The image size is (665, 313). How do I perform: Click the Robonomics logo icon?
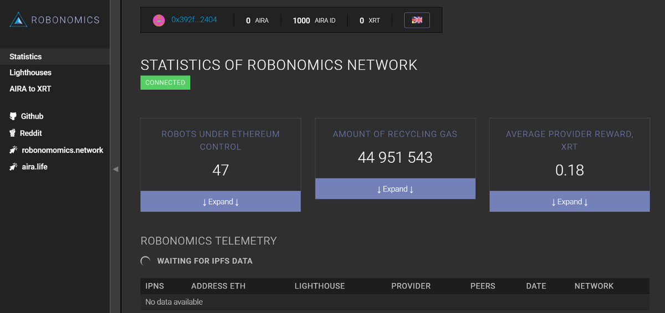(18, 20)
